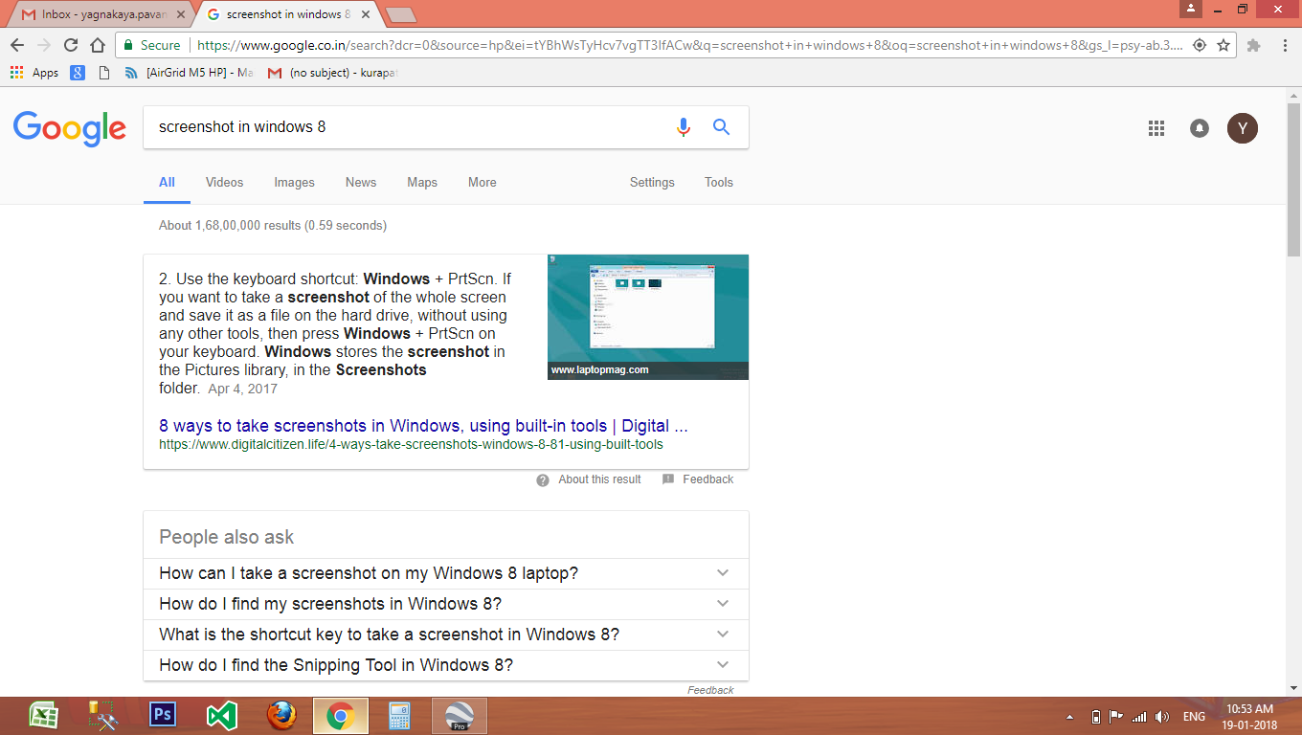Open the Photoshop taskbar icon
1302x735 pixels.
pyautogui.click(x=163, y=715)
